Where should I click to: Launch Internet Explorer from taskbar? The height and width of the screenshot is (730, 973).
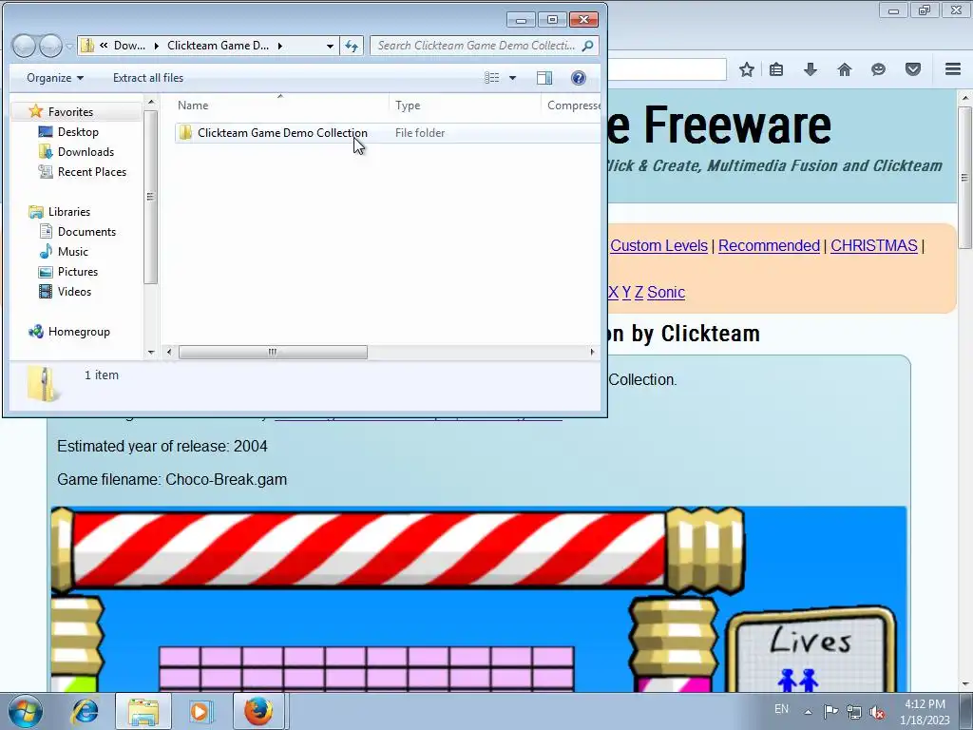[85, 711]
